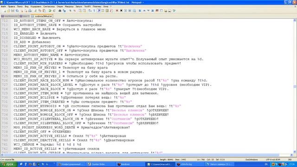Click the UTF-8 w/o BOM status field

[273, 160]
